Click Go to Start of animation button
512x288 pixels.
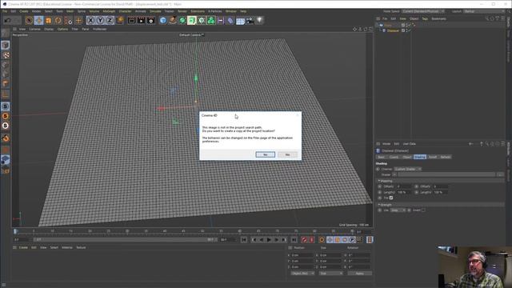click(244, 240)
